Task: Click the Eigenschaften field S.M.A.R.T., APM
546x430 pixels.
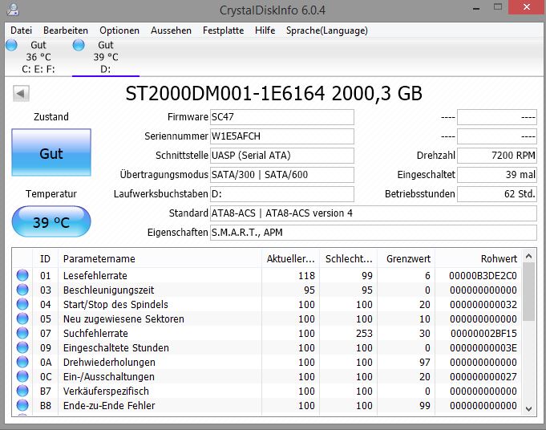Action: (x=374, y=233)
